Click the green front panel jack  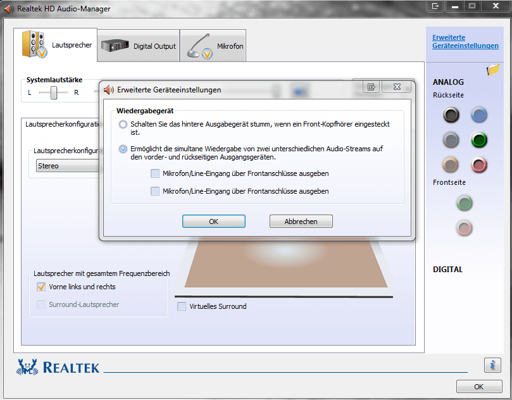[x=464, y=203]
